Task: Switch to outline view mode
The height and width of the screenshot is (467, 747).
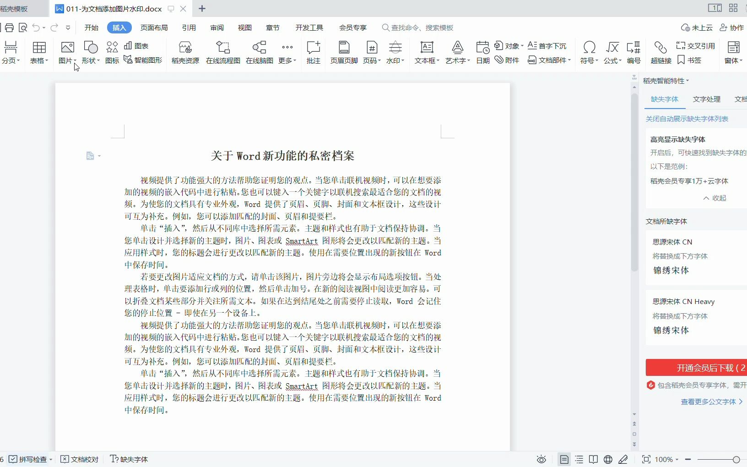Action: pos(579,459)
